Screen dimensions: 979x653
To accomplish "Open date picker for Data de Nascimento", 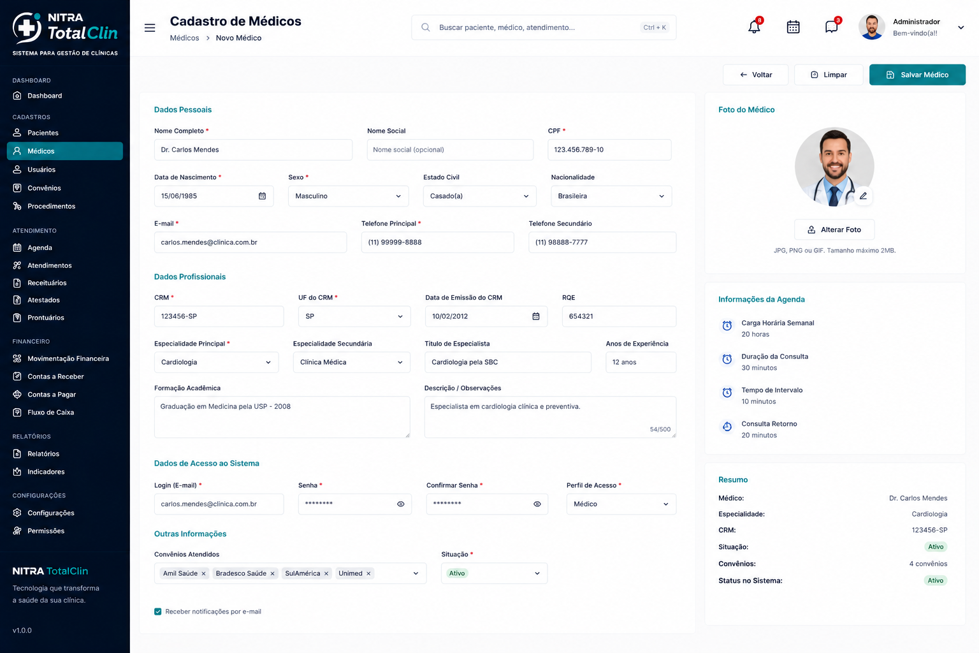I will click(x=262, y=196).
